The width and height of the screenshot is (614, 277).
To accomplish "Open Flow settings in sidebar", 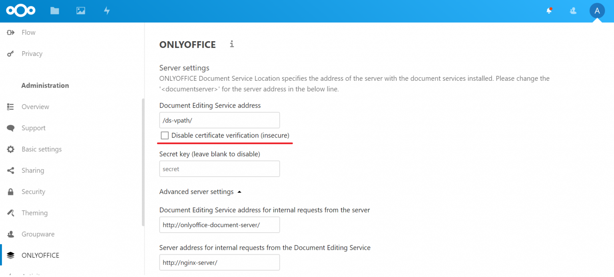I will (28, 32).
